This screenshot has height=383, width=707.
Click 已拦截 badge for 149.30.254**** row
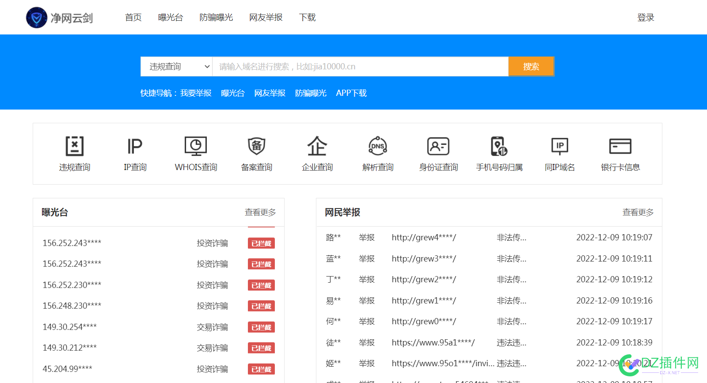click(261, 327)
